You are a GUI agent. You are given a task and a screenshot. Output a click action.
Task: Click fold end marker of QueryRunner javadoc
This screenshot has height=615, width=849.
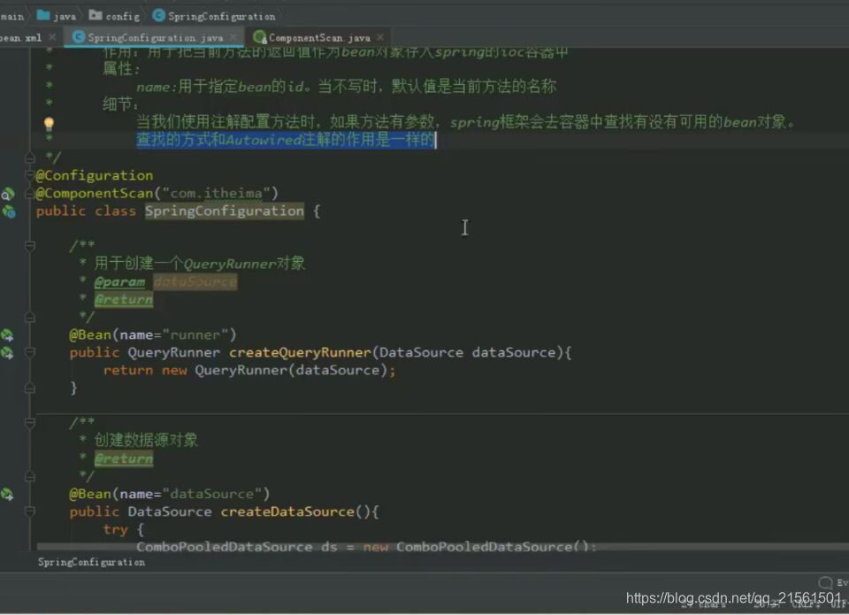click(x=30, y=317)
